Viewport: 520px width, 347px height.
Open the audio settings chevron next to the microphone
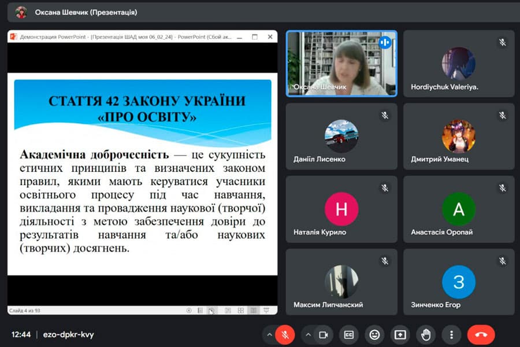click(270, 334)
